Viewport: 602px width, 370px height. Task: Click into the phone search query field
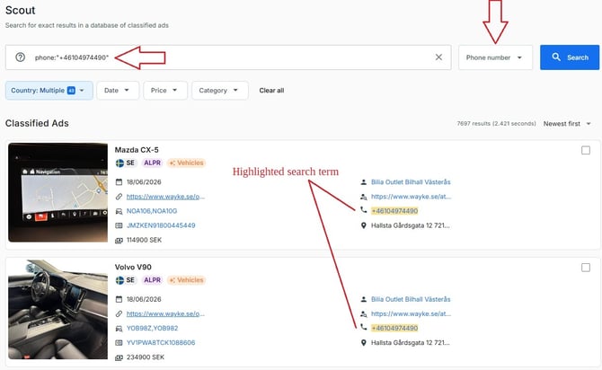[230, 57]
